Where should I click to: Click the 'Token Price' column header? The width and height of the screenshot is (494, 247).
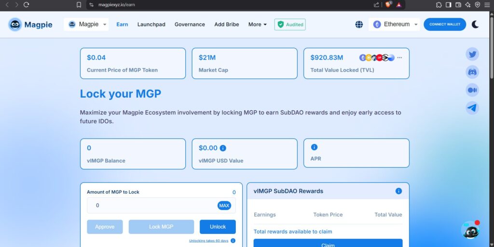[328, 215]
